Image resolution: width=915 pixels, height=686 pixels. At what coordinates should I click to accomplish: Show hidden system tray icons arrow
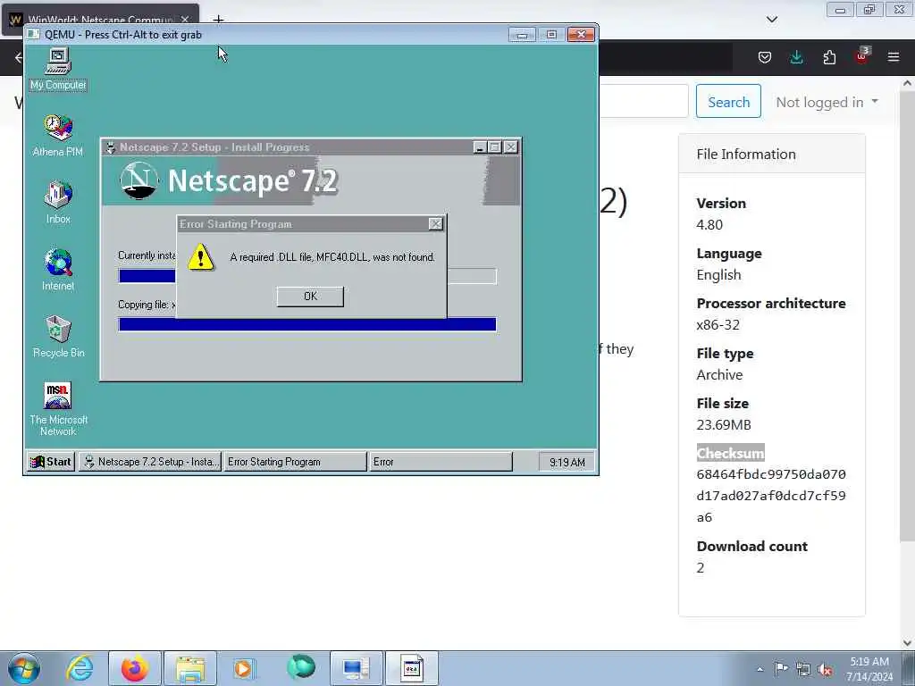point(760,669)
